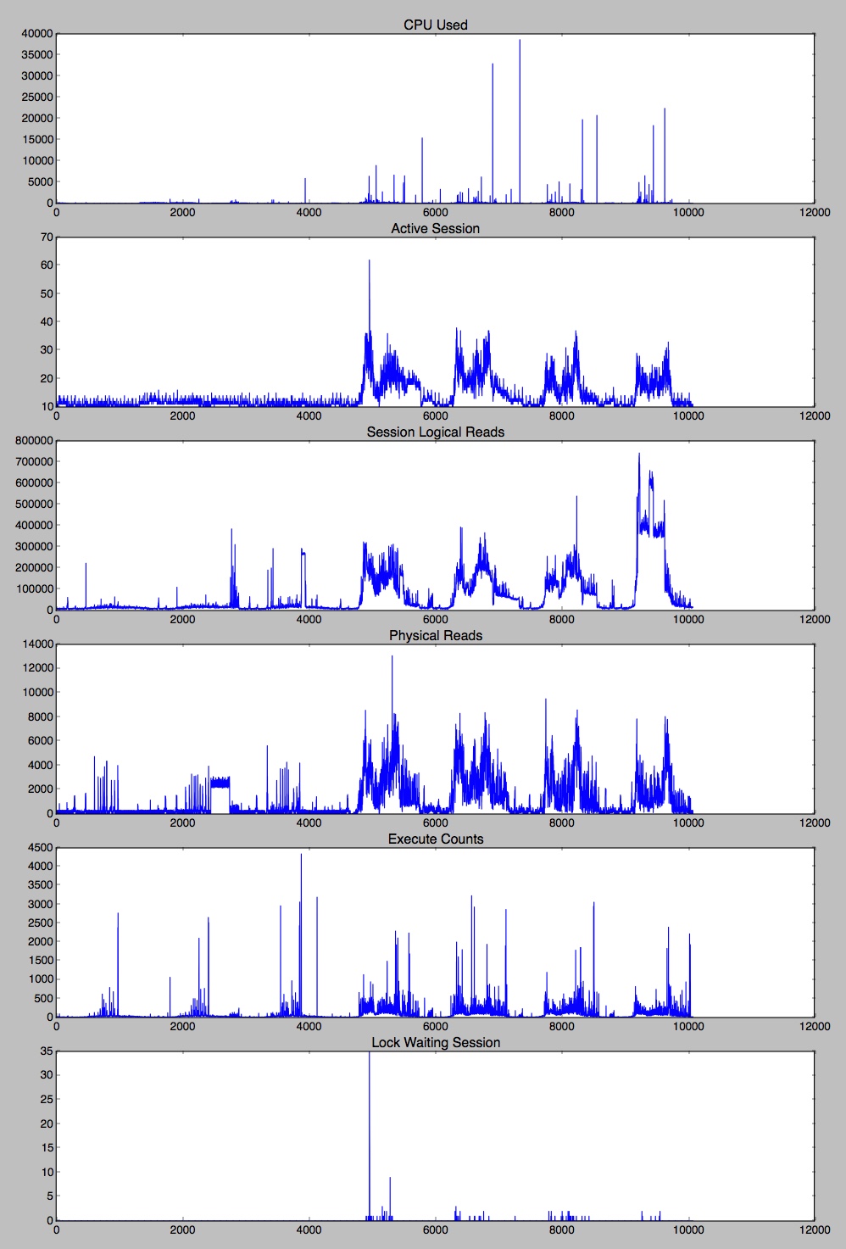Click x-axis label 0 below Physical Reads chart
Screen dimensions: 846x1249
[56, 822]
